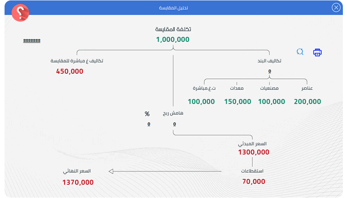This screenshot has height=198, width=347.
Task: Click the blue printer icon
Action: coord(317,52)
